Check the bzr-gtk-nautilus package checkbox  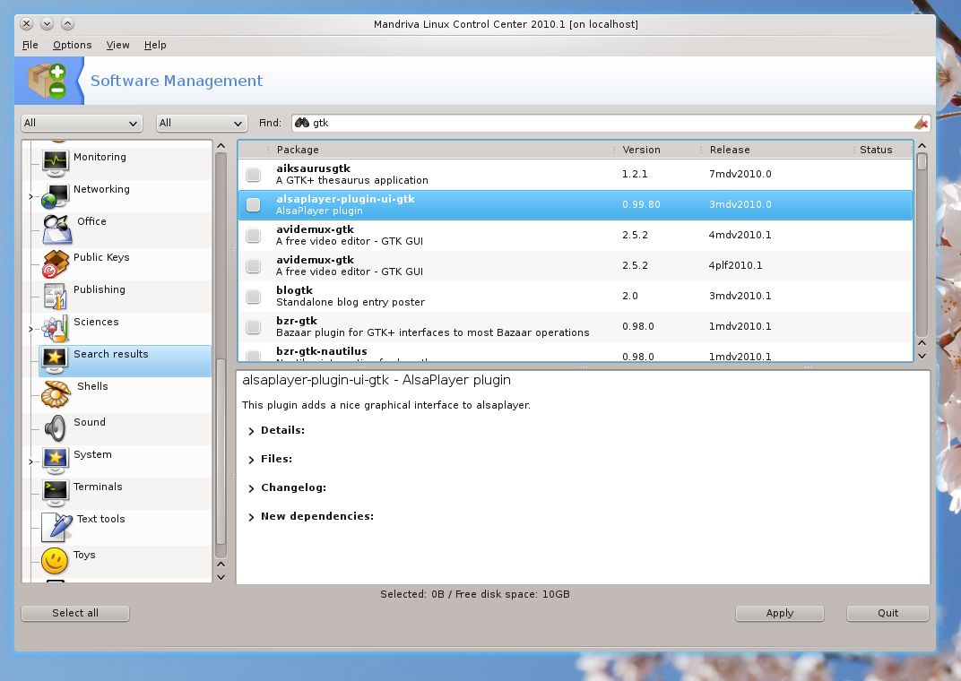[253, 355]
